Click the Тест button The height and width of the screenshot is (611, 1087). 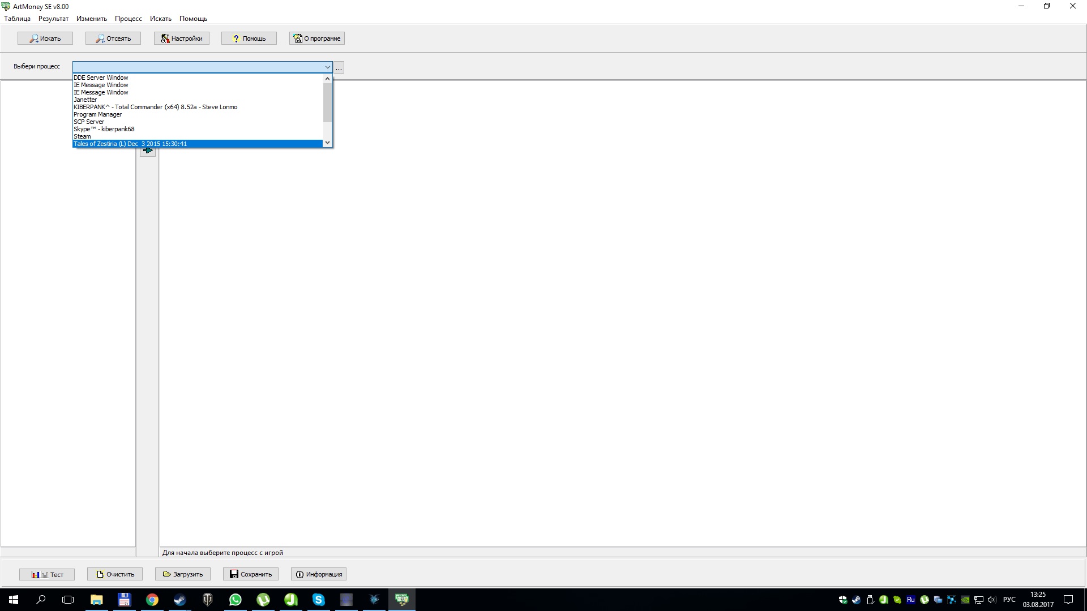47,574
